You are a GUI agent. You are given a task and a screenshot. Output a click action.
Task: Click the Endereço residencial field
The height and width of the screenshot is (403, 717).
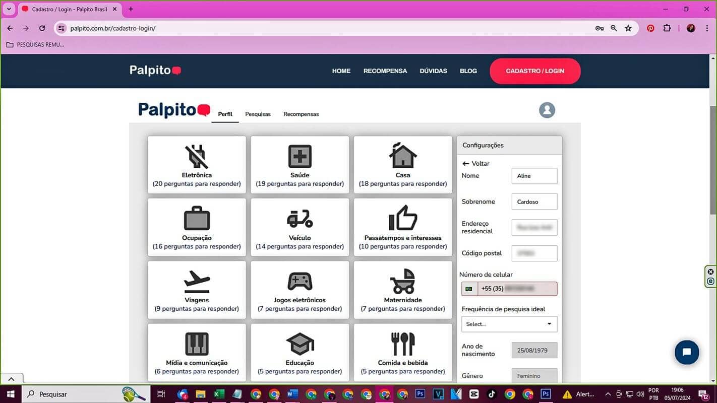tap(534, 227)
